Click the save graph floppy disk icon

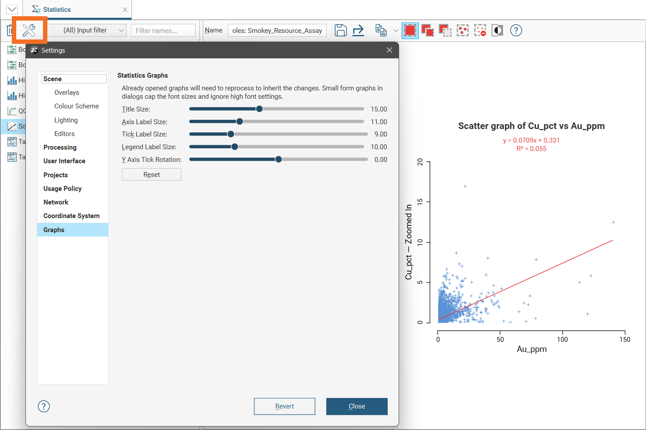tap(340, 30)
